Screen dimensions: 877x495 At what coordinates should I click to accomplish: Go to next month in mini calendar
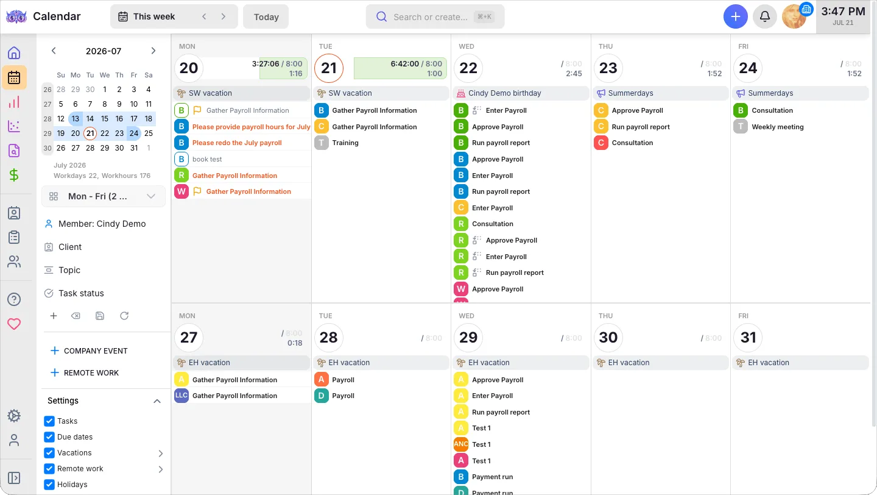point(153,51)
